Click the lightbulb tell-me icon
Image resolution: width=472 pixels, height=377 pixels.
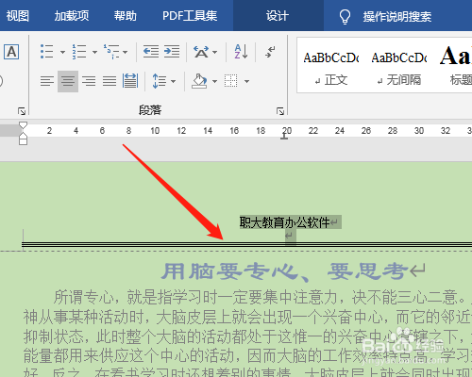(345, 16)
